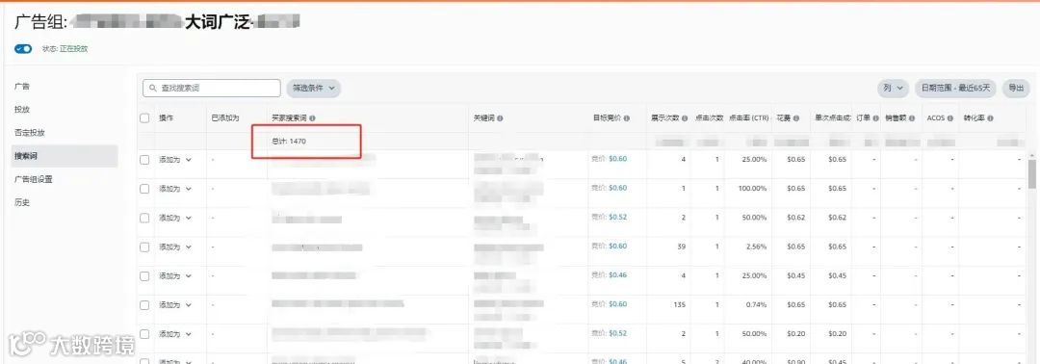The image size is (1040, 364).
Task: Expand 添加为 in the 100.00% CTR row
Action: [x=175, y=189]
